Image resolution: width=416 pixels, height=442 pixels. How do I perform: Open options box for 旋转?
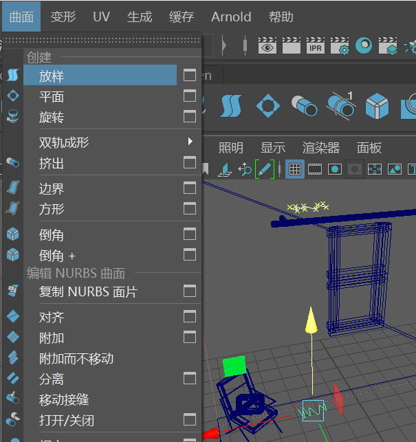pyautogui.click(x=190, y=116)
